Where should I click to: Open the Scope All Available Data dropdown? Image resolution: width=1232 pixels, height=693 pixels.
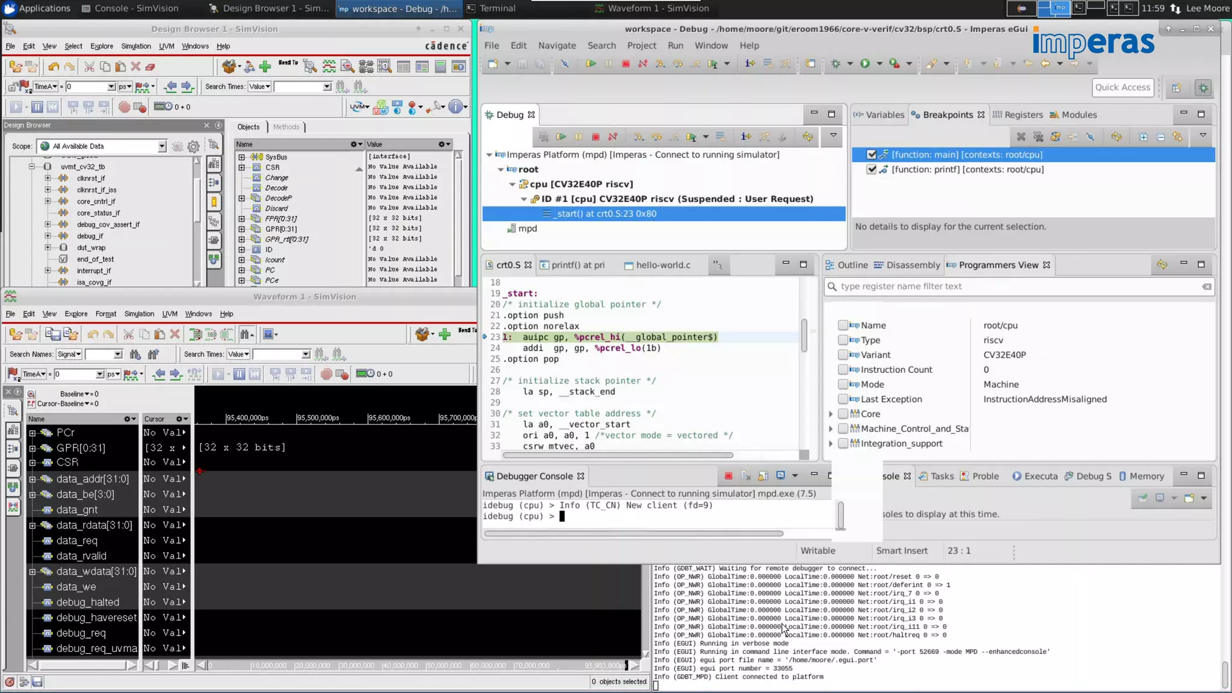(x=162, y=146)
